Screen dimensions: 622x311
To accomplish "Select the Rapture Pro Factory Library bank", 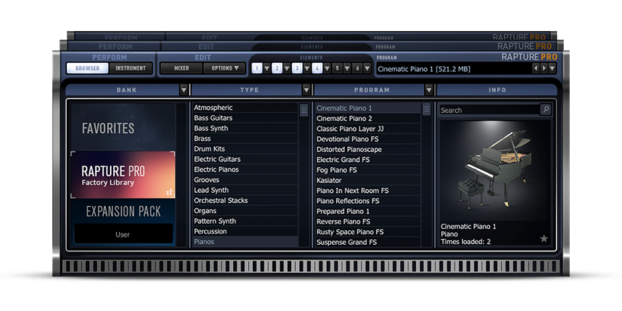I will coord(123,175).
